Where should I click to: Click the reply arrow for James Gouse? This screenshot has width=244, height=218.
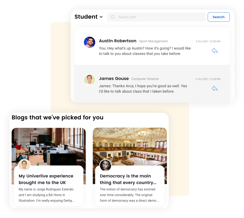tap(214, 88)
